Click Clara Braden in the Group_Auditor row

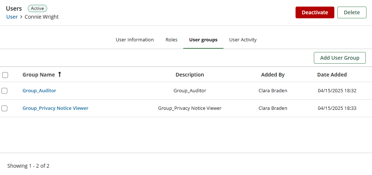coord(273,90)
